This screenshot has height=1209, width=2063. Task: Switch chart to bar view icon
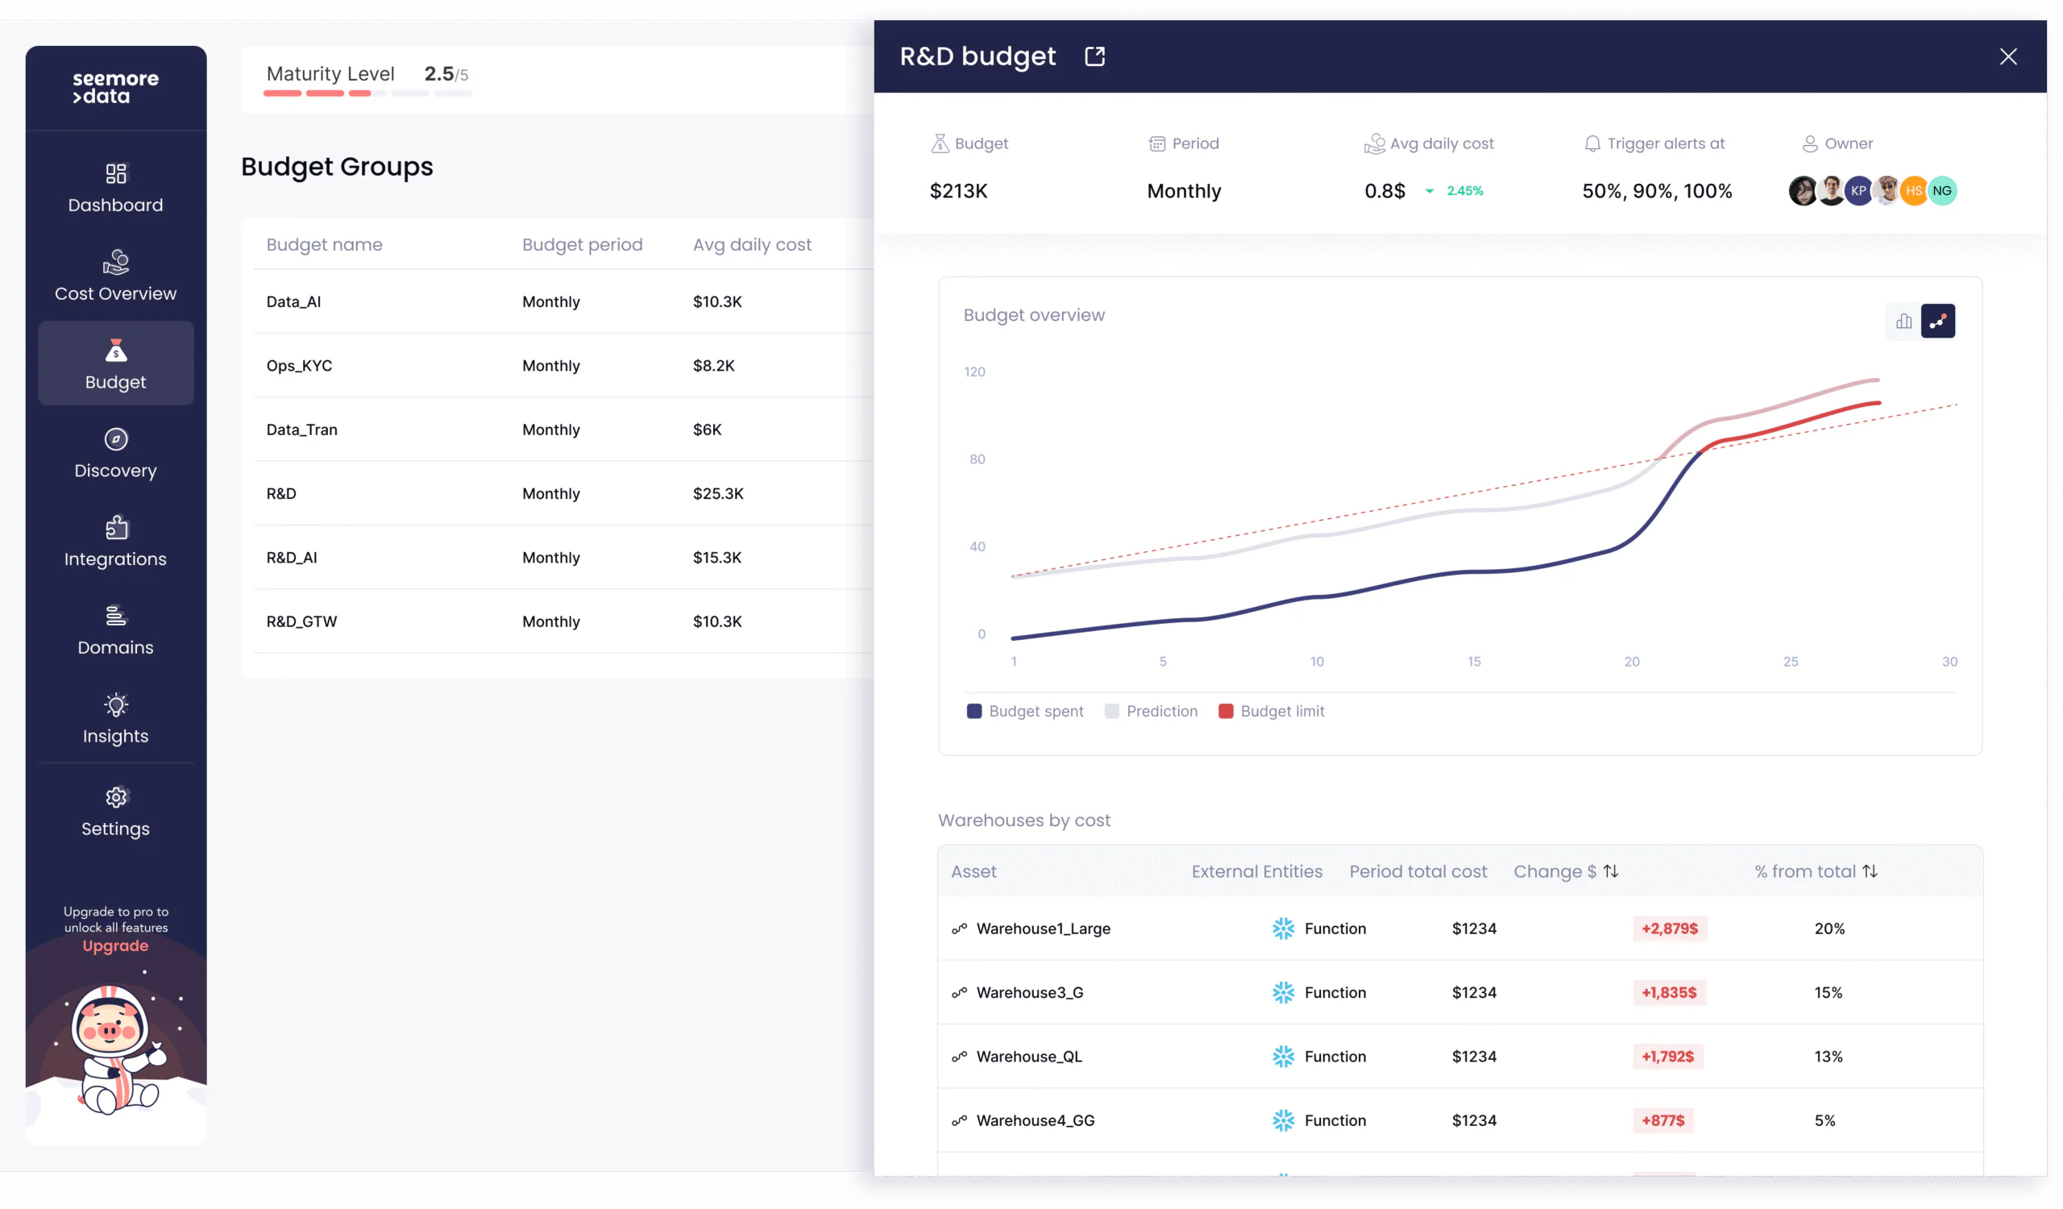1903,321
